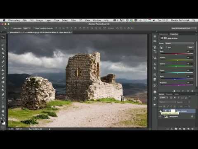Open the Info panel icon
Viewport: 198px width, 149px height.
click(155, 92)
